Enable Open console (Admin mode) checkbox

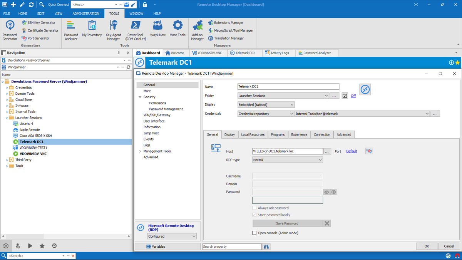pyautogui.click(x=254, y=233)
